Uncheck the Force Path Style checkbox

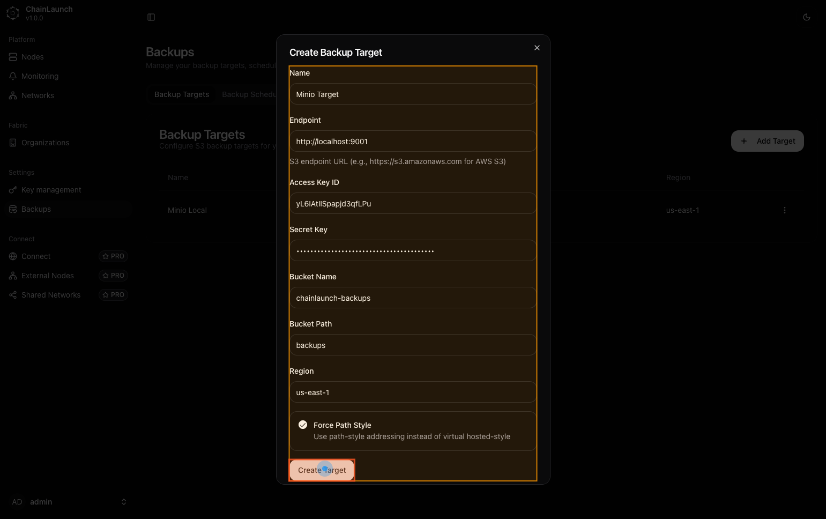pyautogui.click(x=303, y=425)
